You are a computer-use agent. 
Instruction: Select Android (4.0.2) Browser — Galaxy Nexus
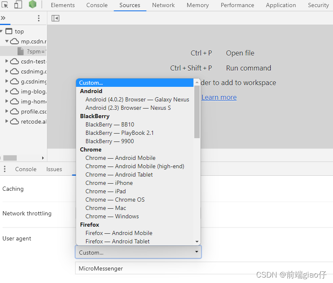(135, 99)
